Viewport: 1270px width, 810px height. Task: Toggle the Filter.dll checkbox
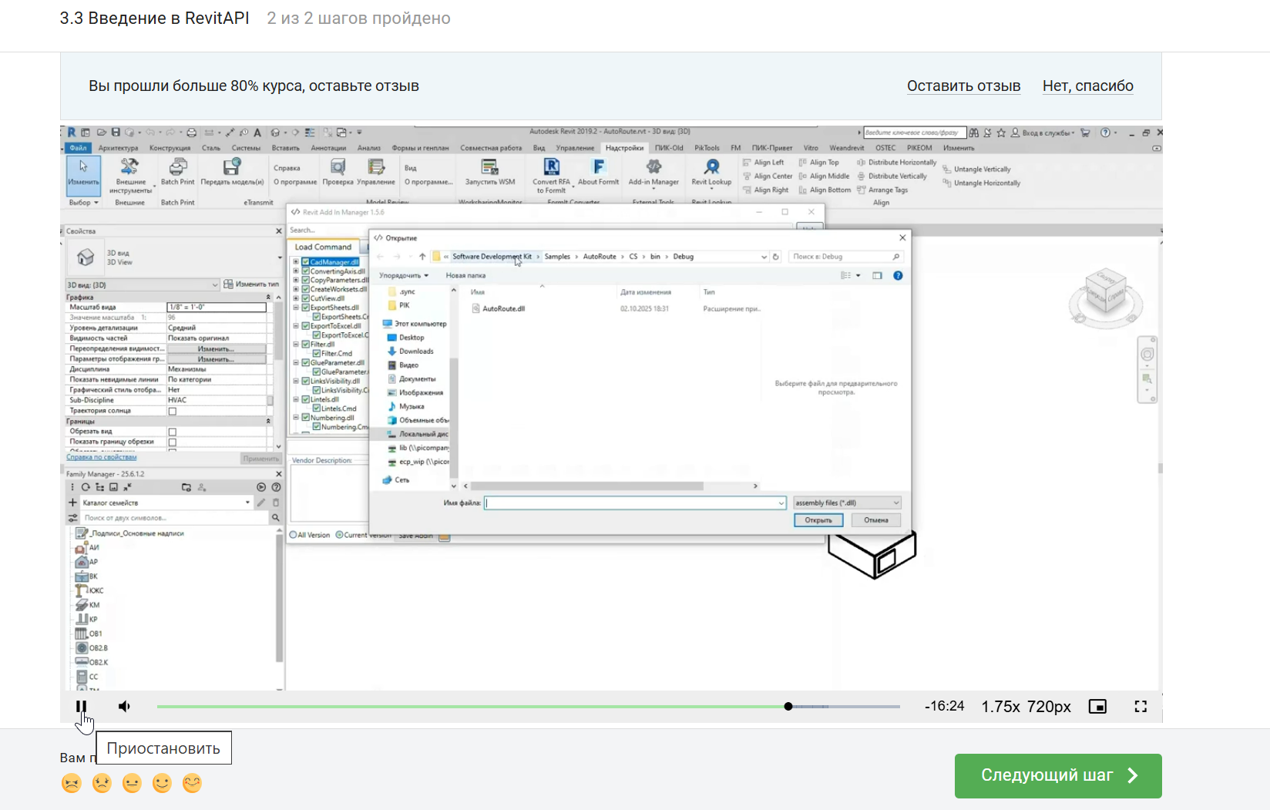click(x=306, y=345)
